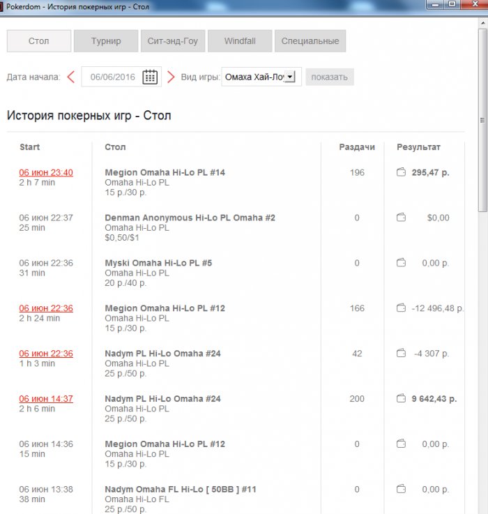Open the calendar date picker icon

pos(150,77)
